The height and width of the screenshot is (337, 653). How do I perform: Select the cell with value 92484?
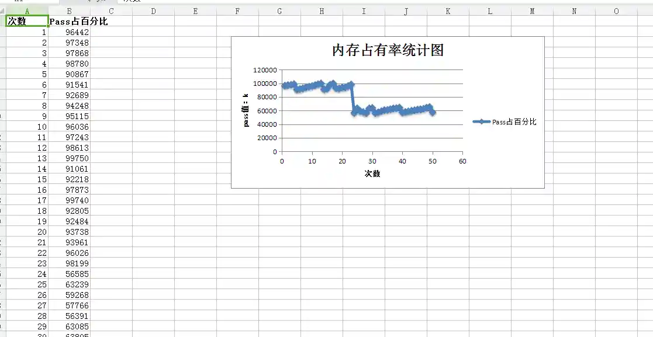(69, 221)
